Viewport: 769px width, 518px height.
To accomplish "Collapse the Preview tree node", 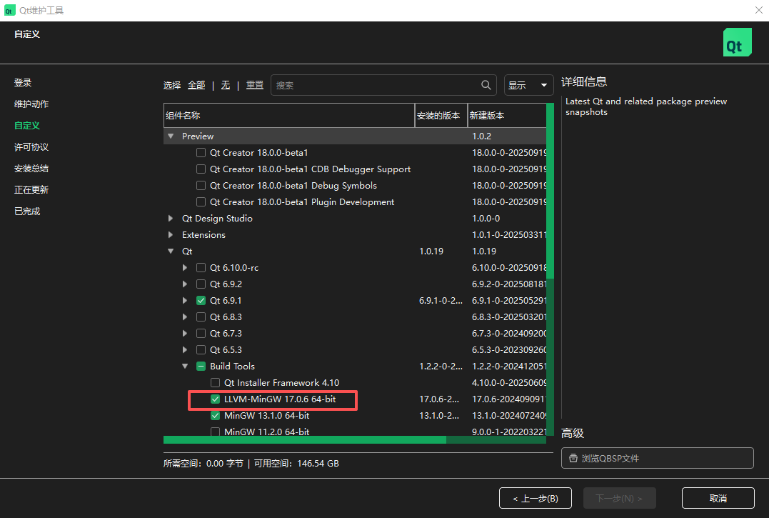I will [x=171, y=136].
